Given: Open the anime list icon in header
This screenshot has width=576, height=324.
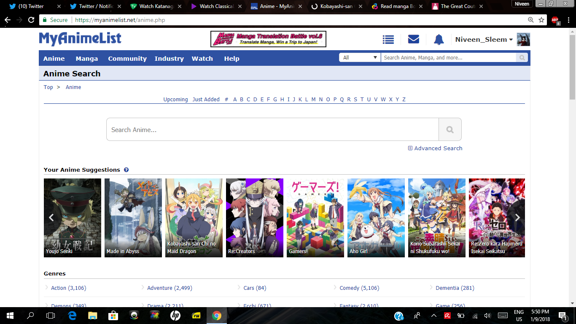Looking at the screenshot, I should pos(388,40).
